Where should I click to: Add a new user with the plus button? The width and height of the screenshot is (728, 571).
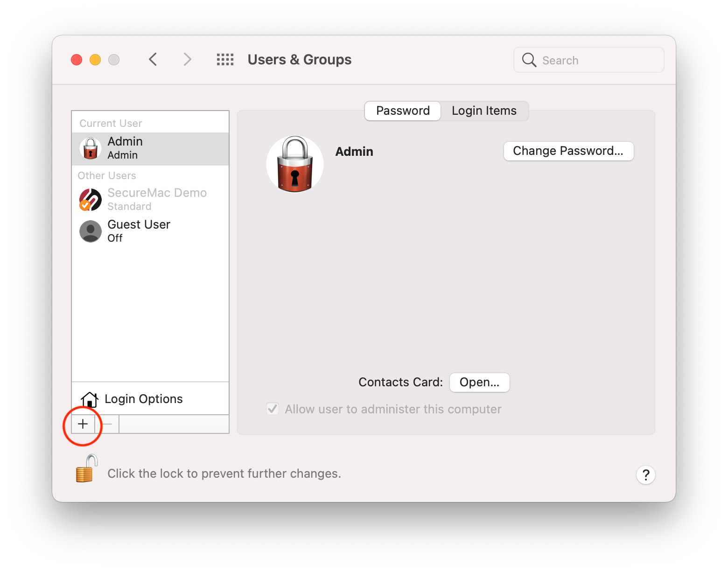click(x=83, y=424)
